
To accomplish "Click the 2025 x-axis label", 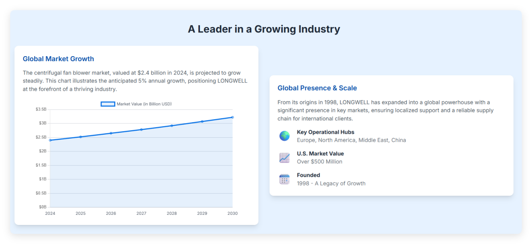I will click(81, 213).
